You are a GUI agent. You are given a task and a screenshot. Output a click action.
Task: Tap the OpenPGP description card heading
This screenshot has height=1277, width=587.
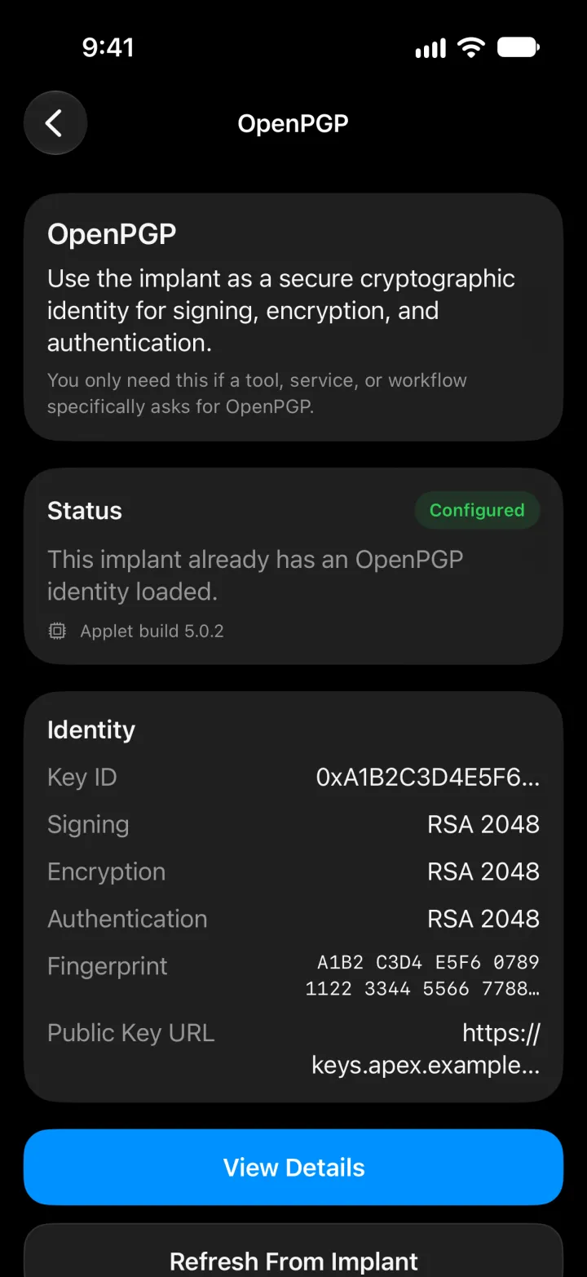tap(112, 234)
